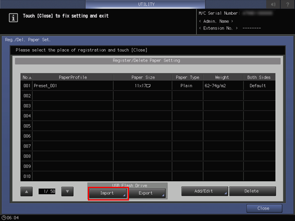Screen dimensions: 295x221
Task: Click the Paper Type column header
Action: coord(187,77)
